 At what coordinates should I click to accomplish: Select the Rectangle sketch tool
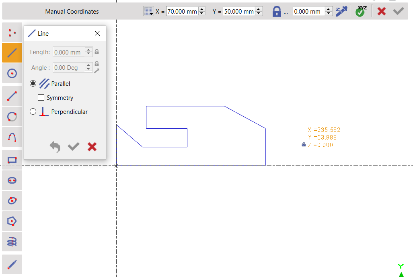(12, 160)
